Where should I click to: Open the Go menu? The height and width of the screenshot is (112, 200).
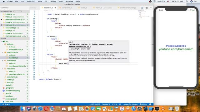46,1
